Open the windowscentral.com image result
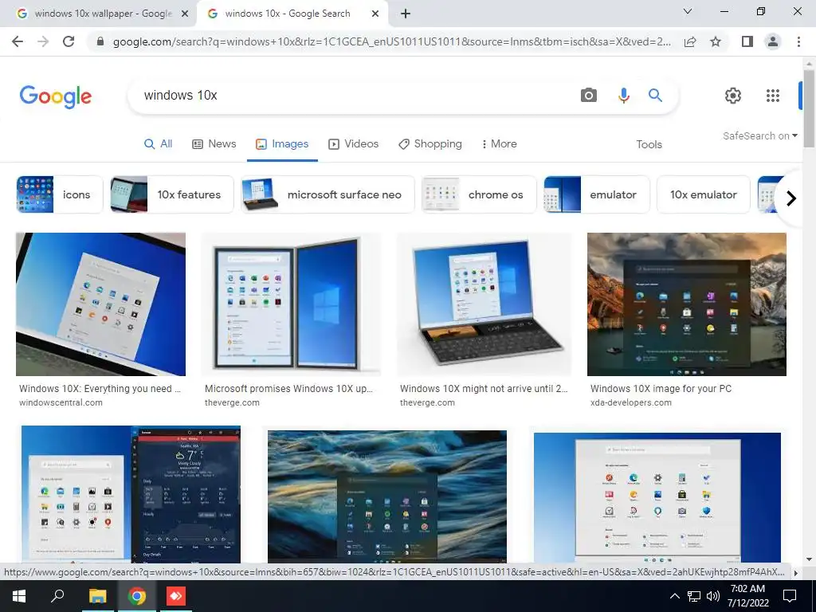The height and width of the screenshot is (612, 816). 100,304
